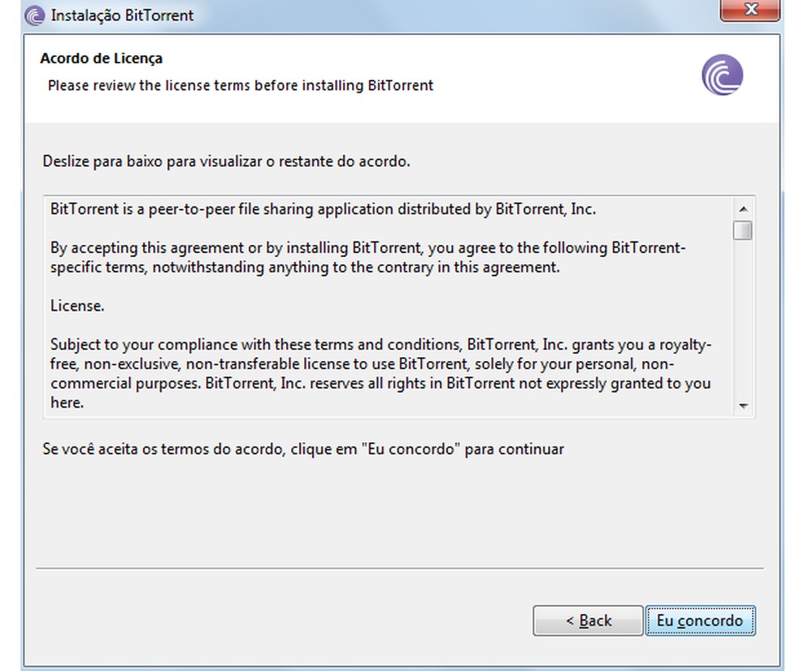Click the 'License.' line in agreement
Viewport: 800px width, 671px height.
click(x=77, y=306)
